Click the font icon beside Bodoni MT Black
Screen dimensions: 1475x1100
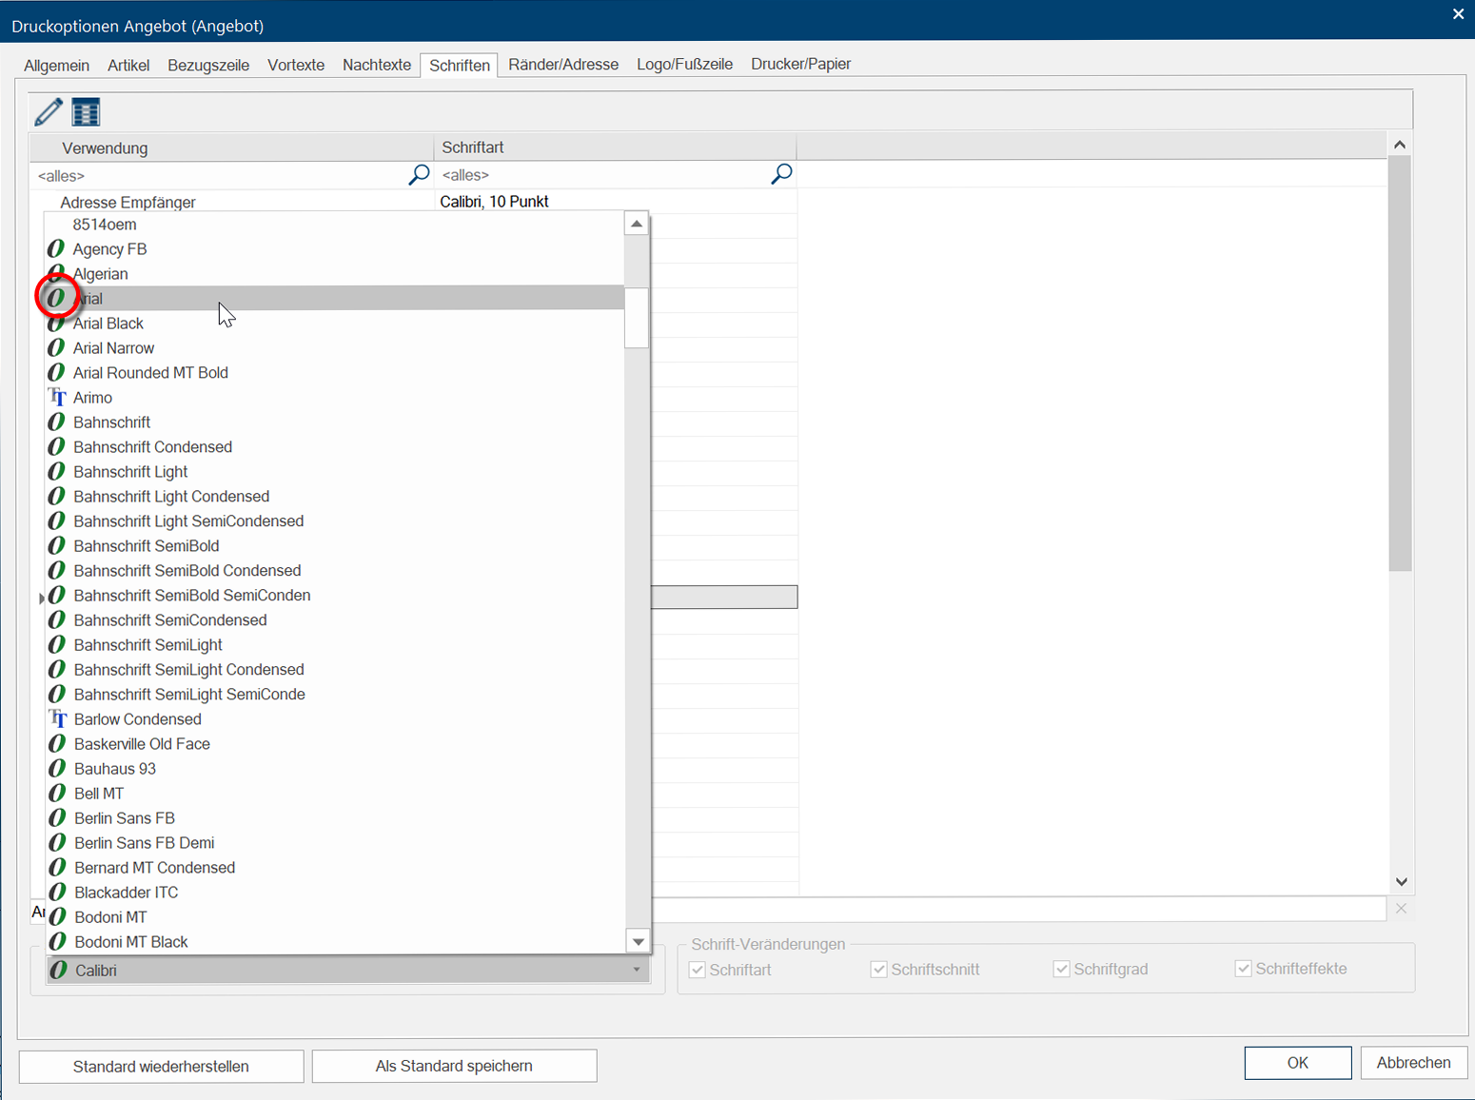(x=57, y=942)
